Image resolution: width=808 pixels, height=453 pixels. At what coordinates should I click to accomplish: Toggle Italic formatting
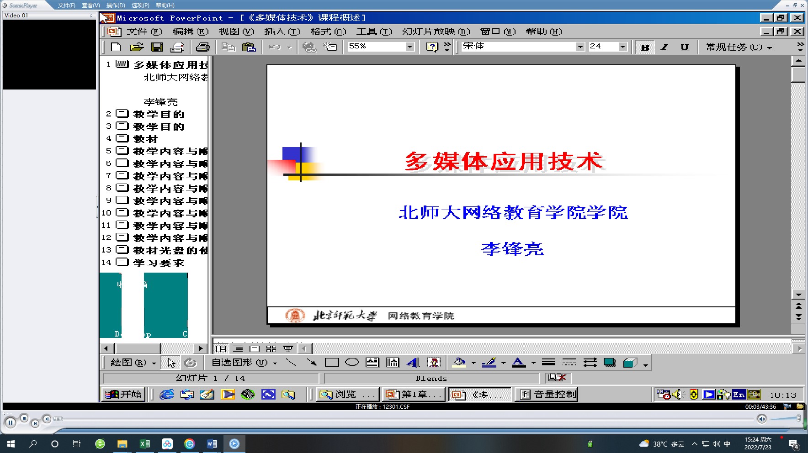pyautogui.click(x=664, y=47)
